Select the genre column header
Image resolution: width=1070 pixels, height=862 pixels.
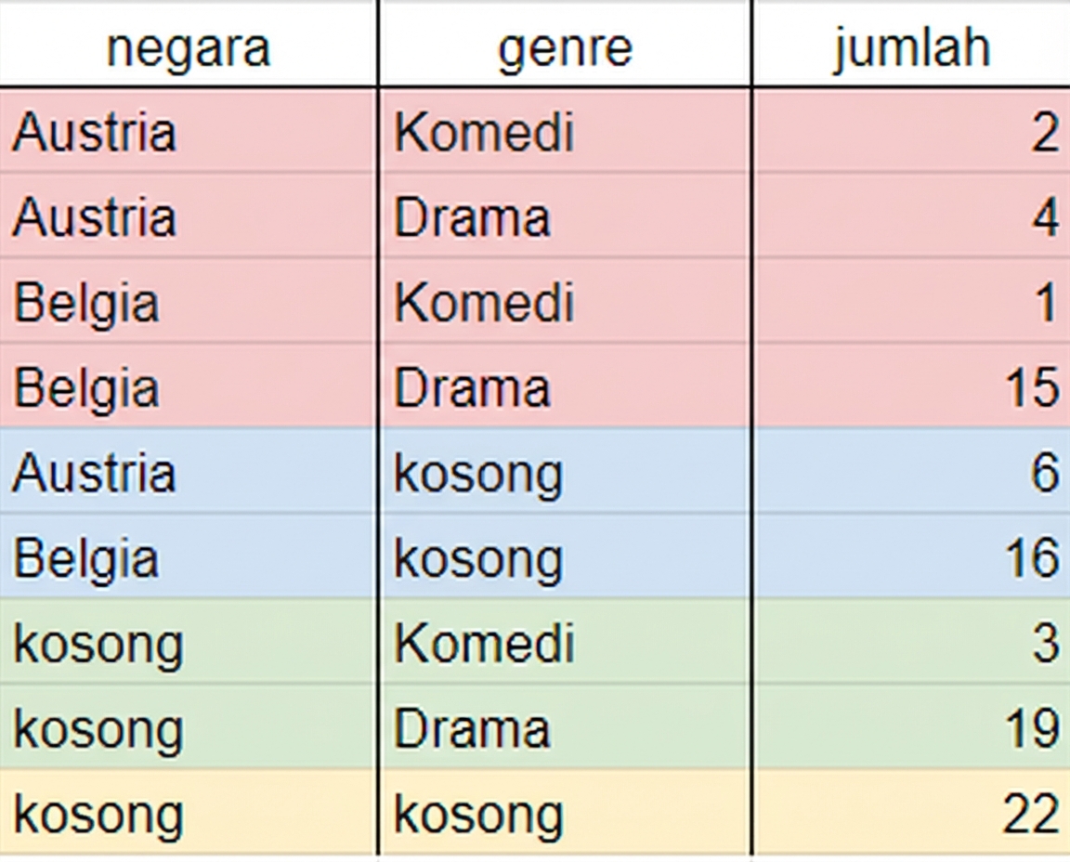(565, 47)
